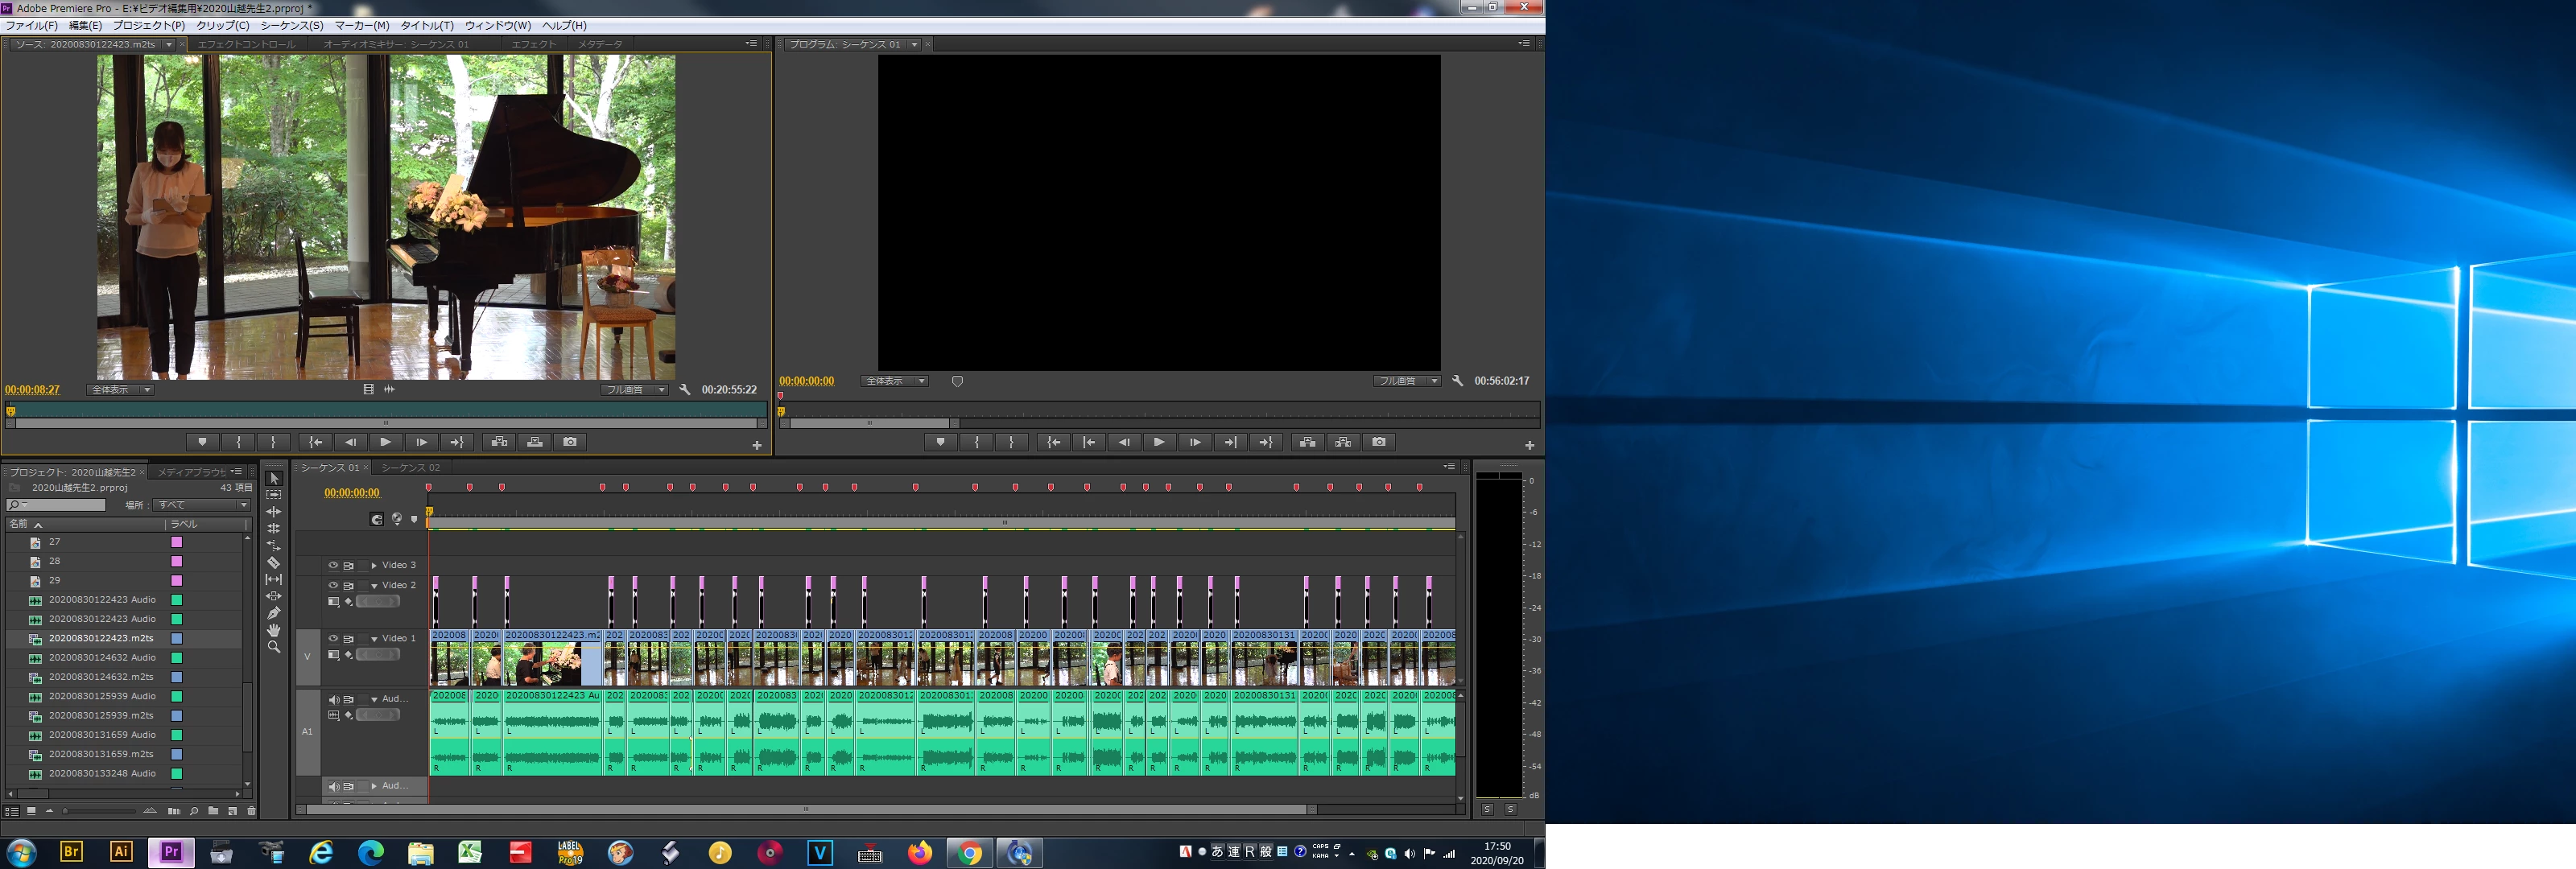Select the Pen tool in tools panel
Viewport: 2576px width, 869px height.
point(273,613)
